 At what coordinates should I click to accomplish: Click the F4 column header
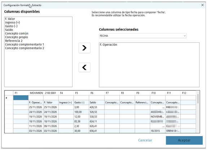[x=66, y=93]
